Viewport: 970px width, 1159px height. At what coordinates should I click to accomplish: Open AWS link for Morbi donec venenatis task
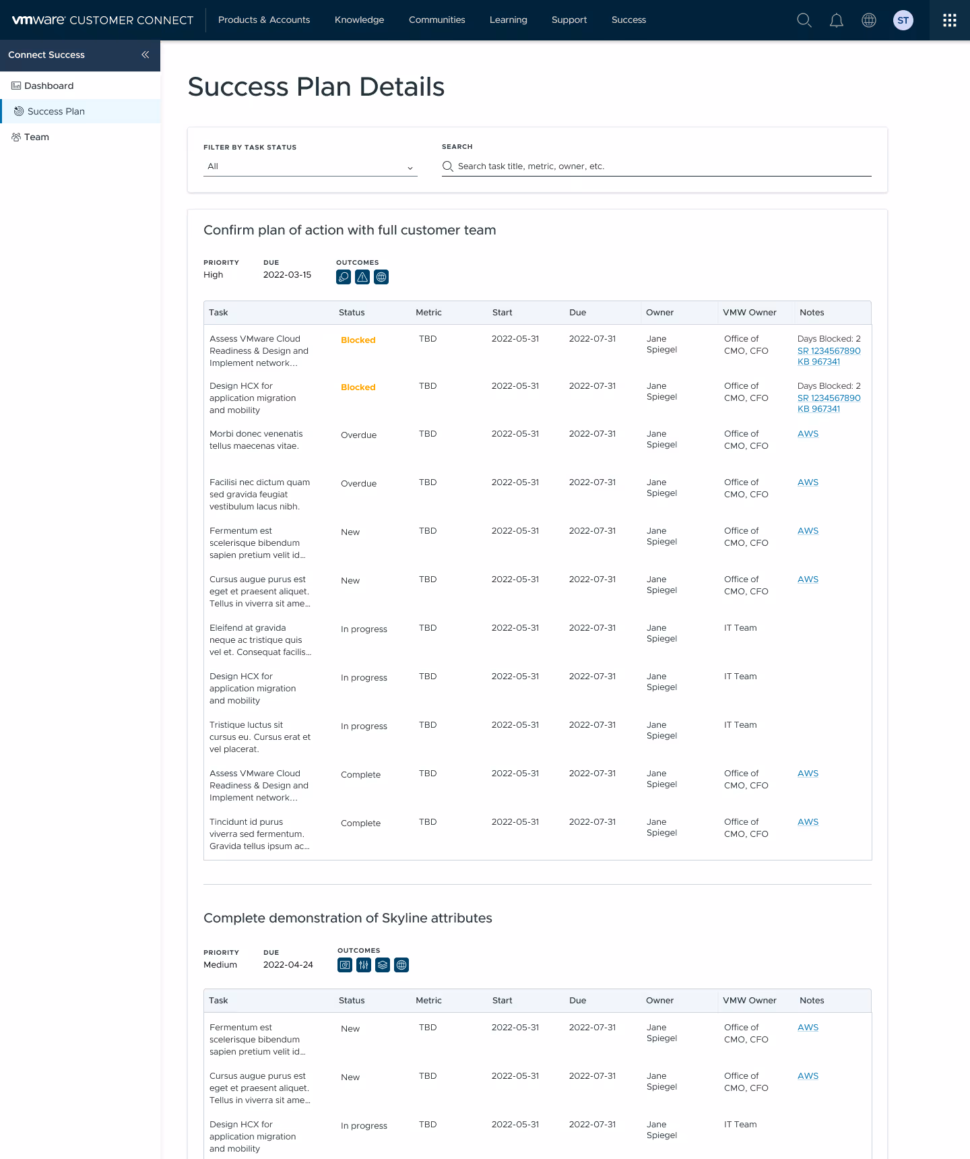(x=808, y=434)
